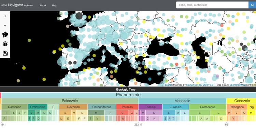The height and width of the screenshot is (128, 256).
Task: Select Carboniferous stage labeled V
Action: coord(97,118)
